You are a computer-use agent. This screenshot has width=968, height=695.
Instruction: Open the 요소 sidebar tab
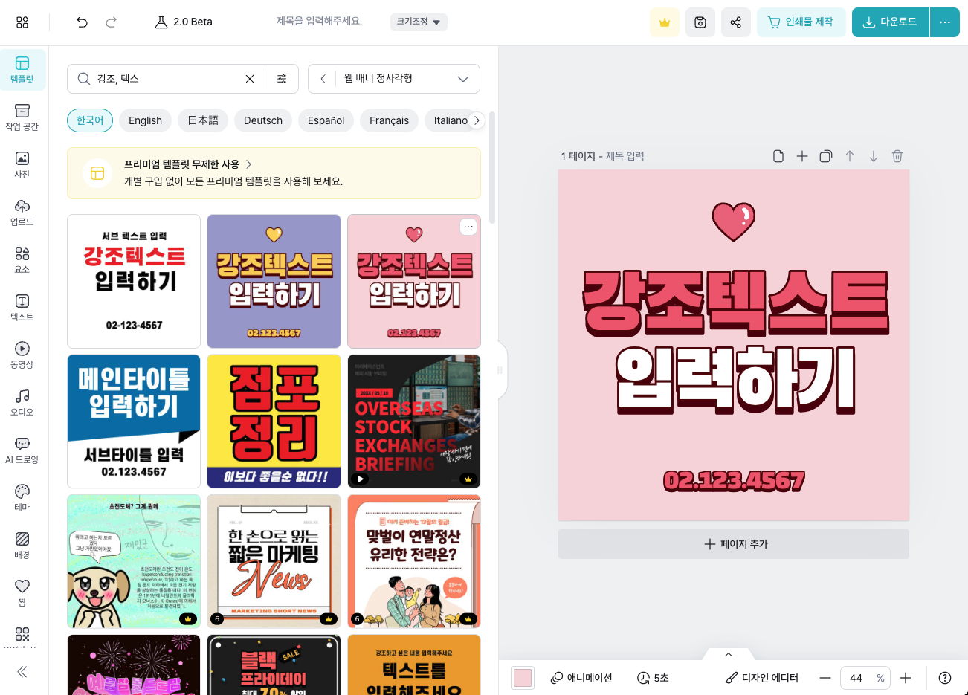coord(22,260)
